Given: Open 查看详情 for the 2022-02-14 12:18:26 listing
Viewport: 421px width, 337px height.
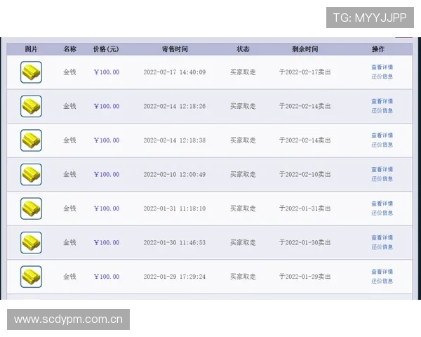Looking at the screenshot, I should 382,101.
